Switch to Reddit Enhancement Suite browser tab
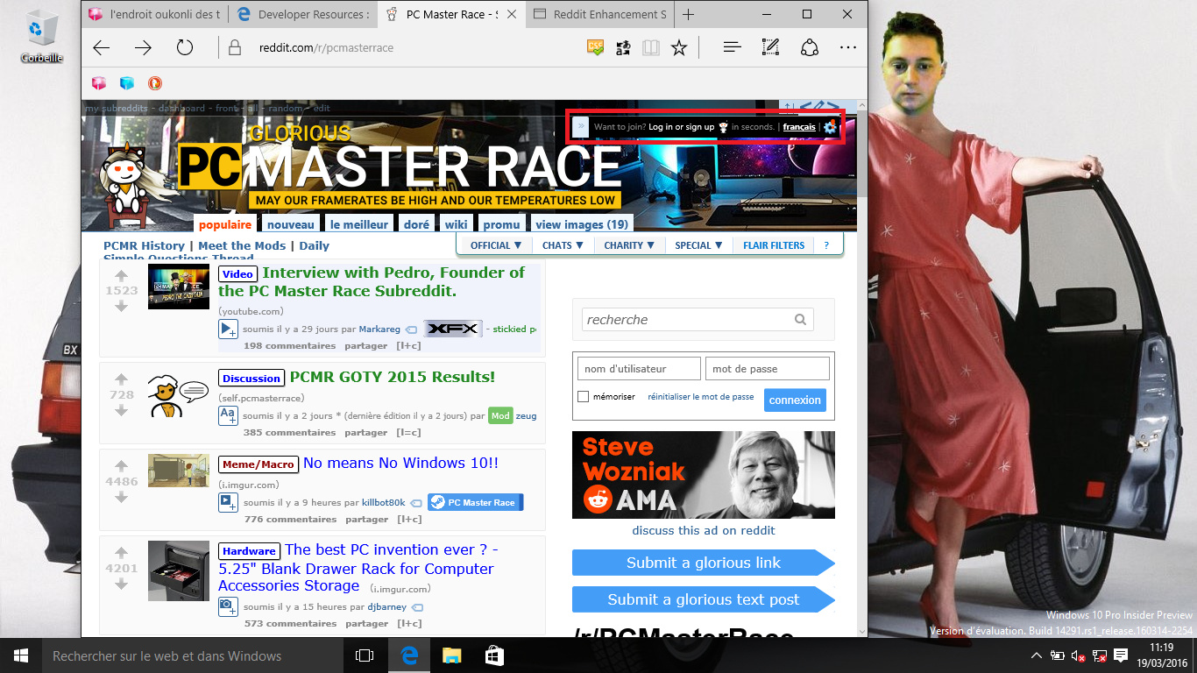Viewport: 1197px width, 673px height. point(600,15)
